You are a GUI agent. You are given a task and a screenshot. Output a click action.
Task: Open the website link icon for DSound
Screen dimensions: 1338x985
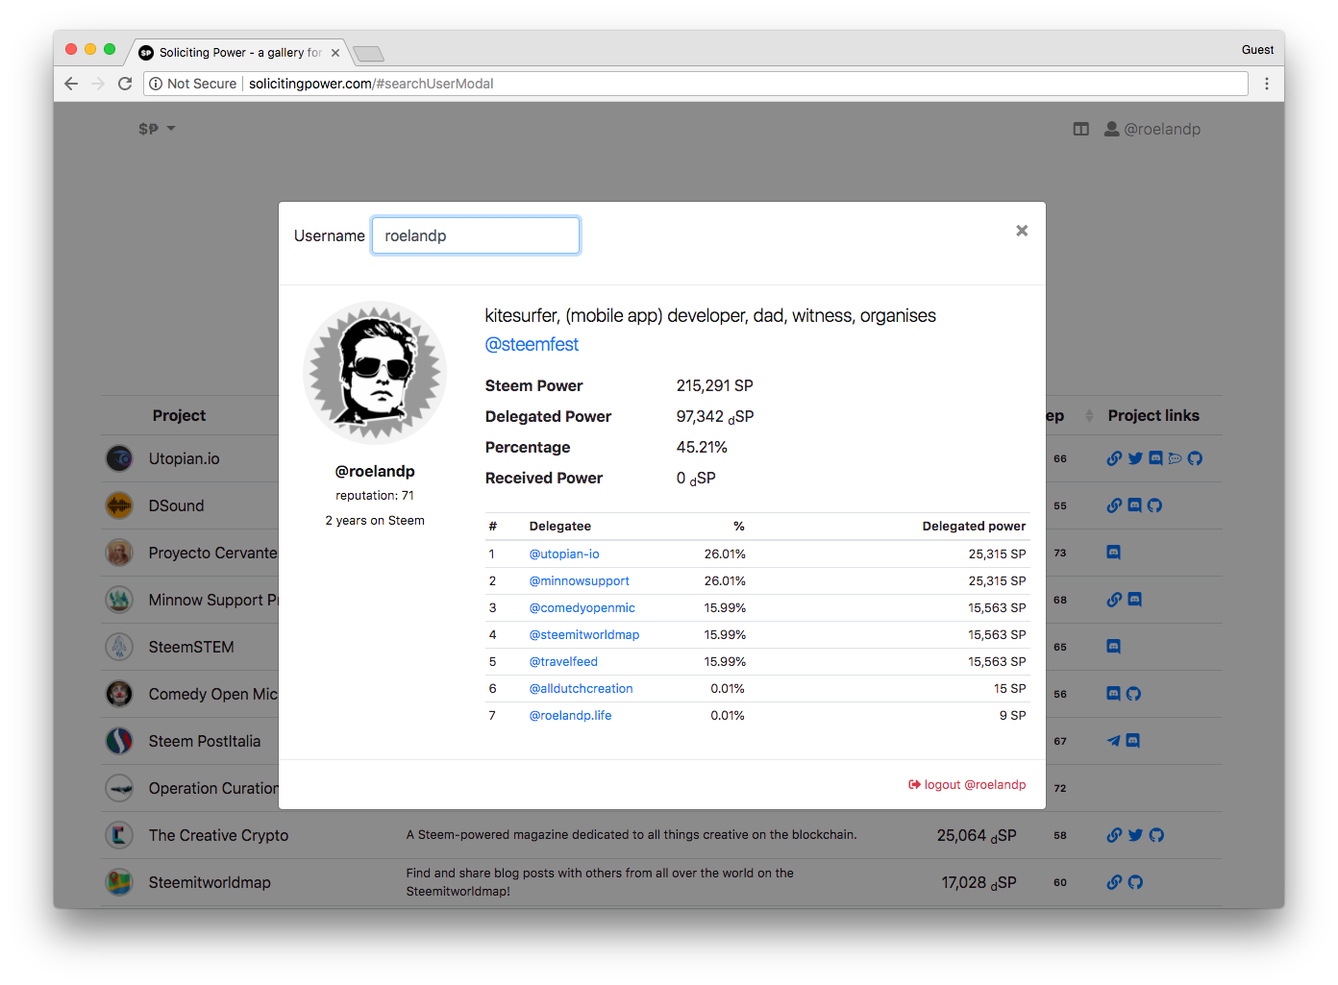click(1114, 505)
